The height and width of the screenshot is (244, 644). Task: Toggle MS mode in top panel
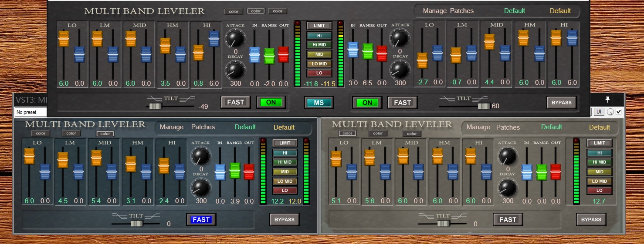click(319, 103)
